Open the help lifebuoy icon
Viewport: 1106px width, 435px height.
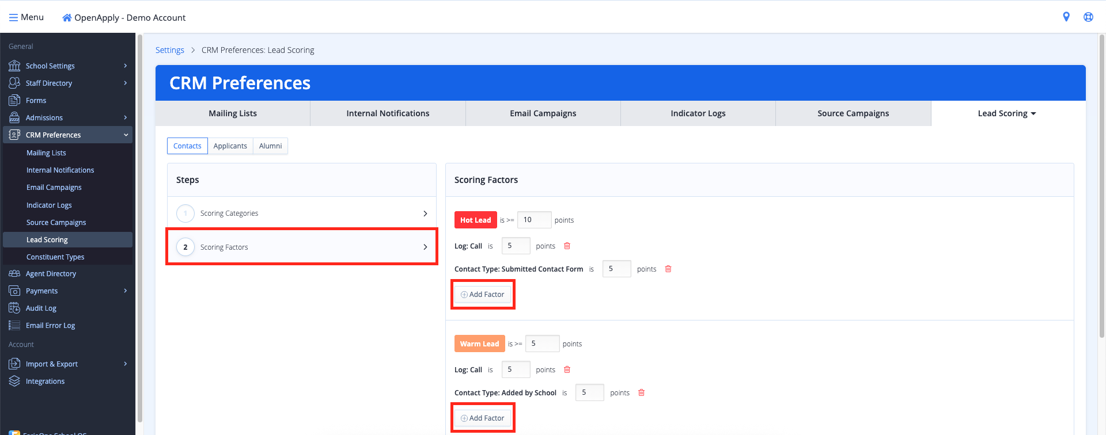tap(1088, 17)
